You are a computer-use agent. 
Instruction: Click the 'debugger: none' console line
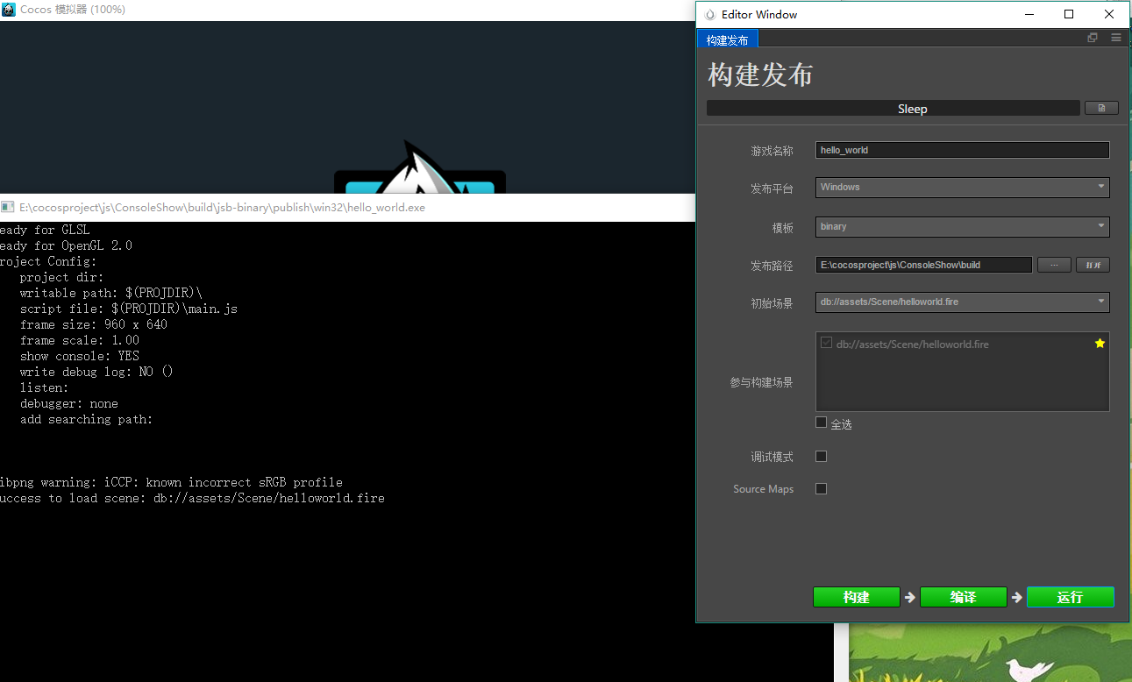click(69, 403)
